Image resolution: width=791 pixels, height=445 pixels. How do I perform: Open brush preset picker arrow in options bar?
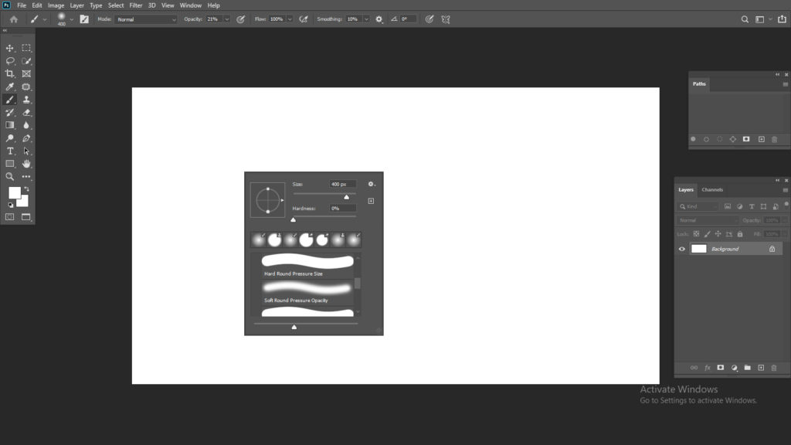click(x=72, y=19)
